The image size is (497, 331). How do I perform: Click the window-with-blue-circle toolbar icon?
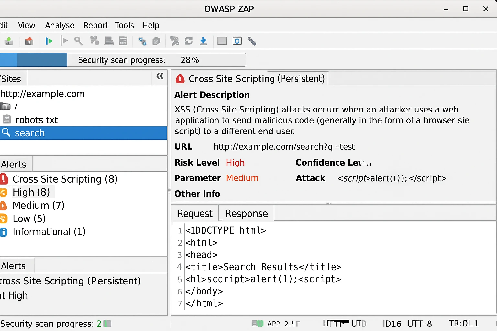(x=237, y=41)
